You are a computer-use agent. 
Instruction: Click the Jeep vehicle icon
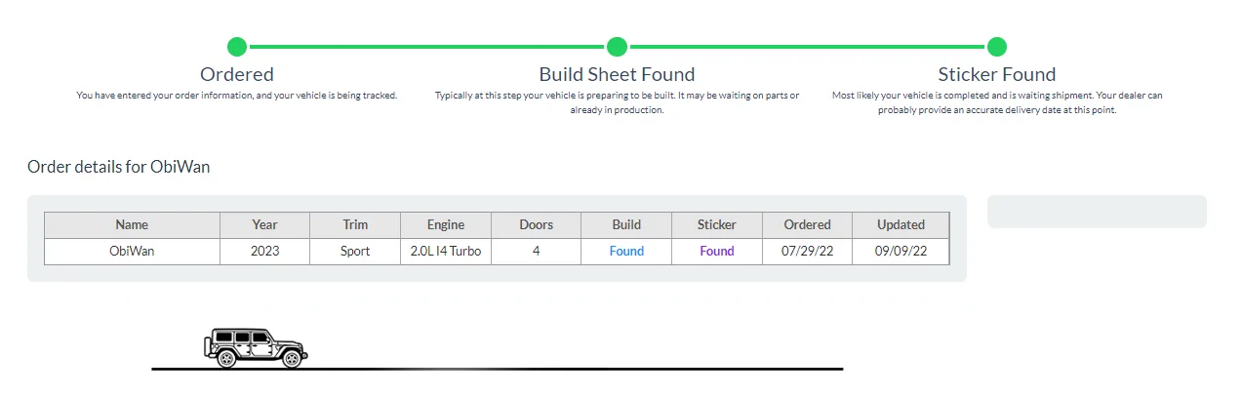pos(256,347)
